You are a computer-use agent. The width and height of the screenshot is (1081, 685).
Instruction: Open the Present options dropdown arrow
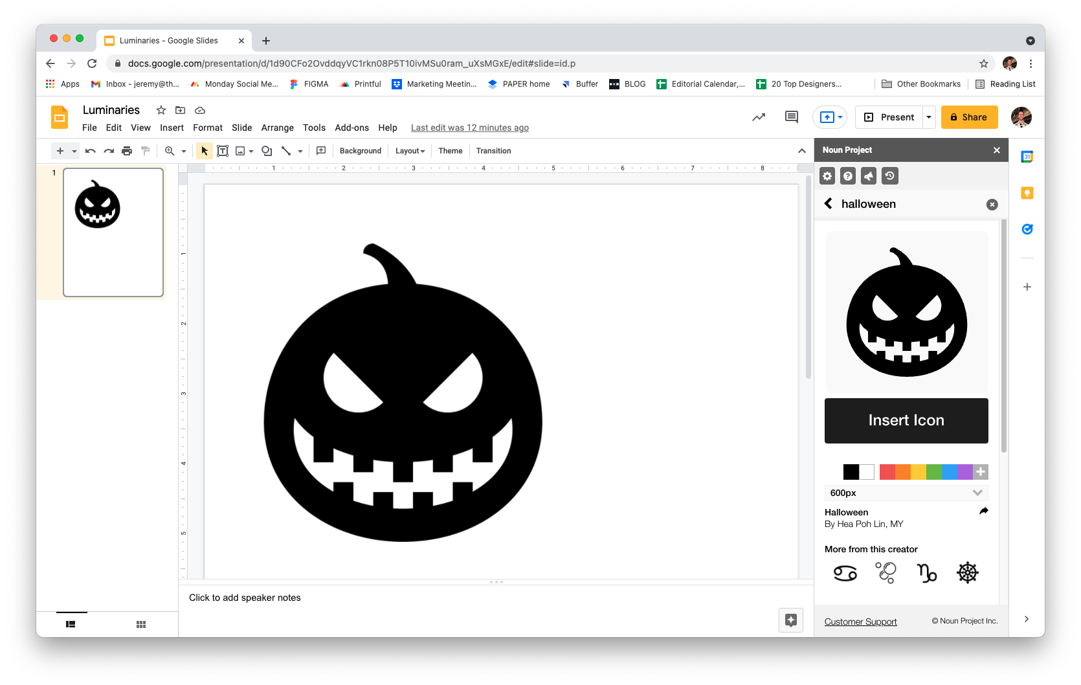pos(929,117)
